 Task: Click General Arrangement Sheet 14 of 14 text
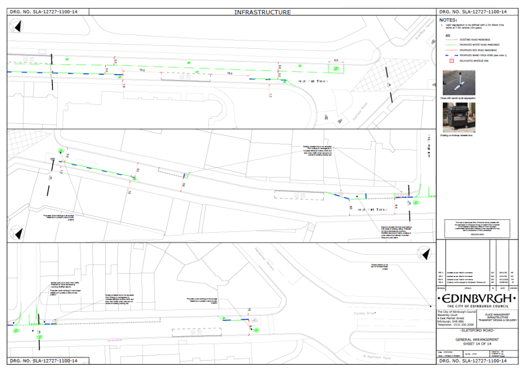pos(477,343)
